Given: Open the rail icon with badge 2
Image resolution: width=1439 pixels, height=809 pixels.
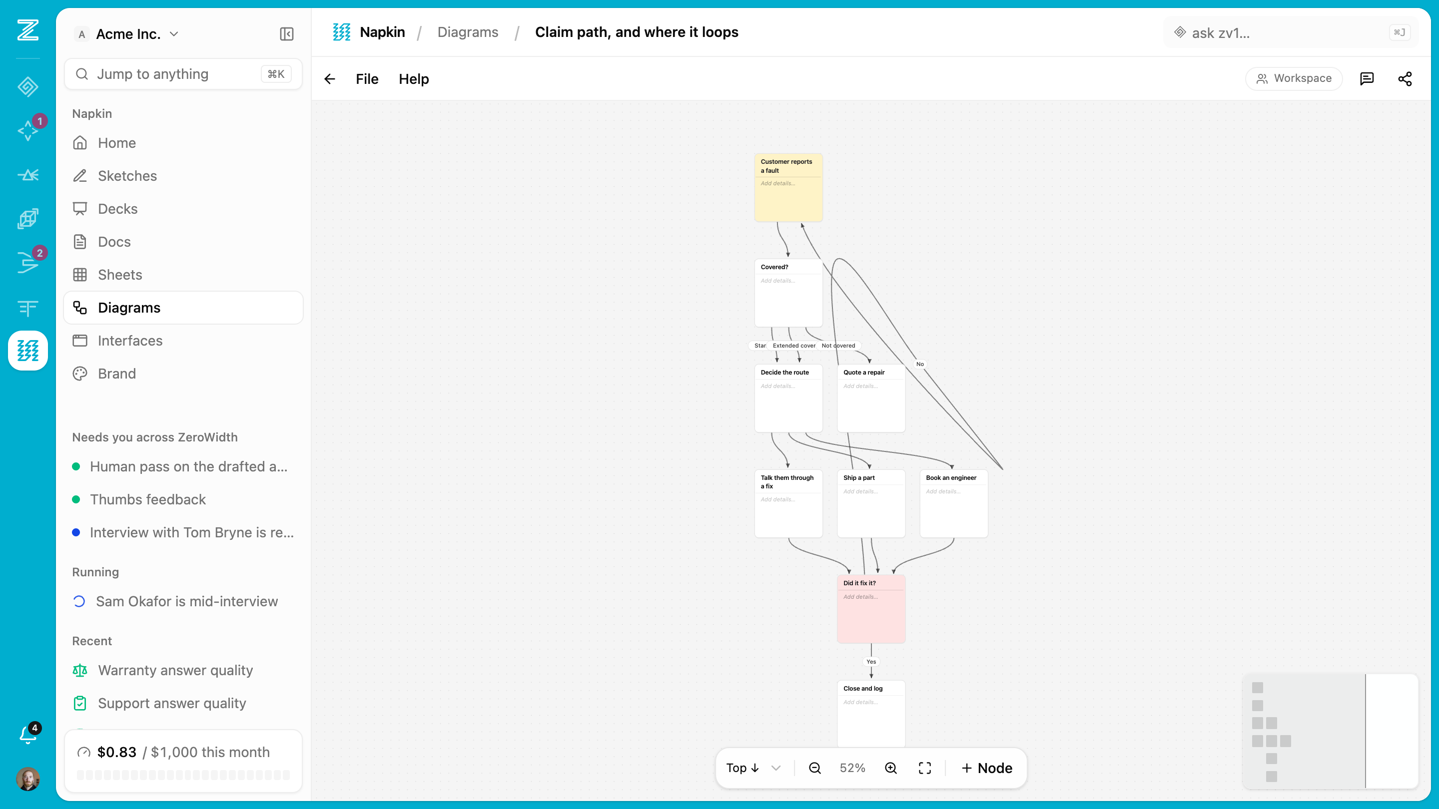Looking at the screenshot, I should pyautogui.click(x=27, y=262).
